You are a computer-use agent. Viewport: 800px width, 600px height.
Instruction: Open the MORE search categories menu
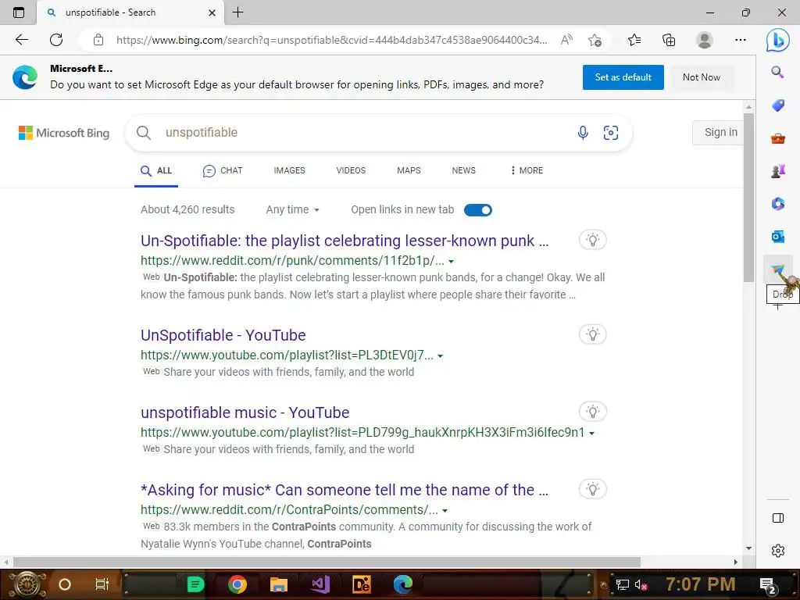click(527, 170)
